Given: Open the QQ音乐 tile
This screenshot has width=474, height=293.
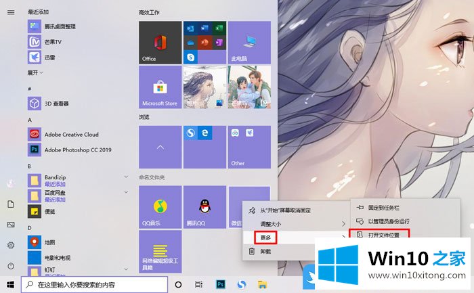Looking at the screenshot, I should point(160,208).
